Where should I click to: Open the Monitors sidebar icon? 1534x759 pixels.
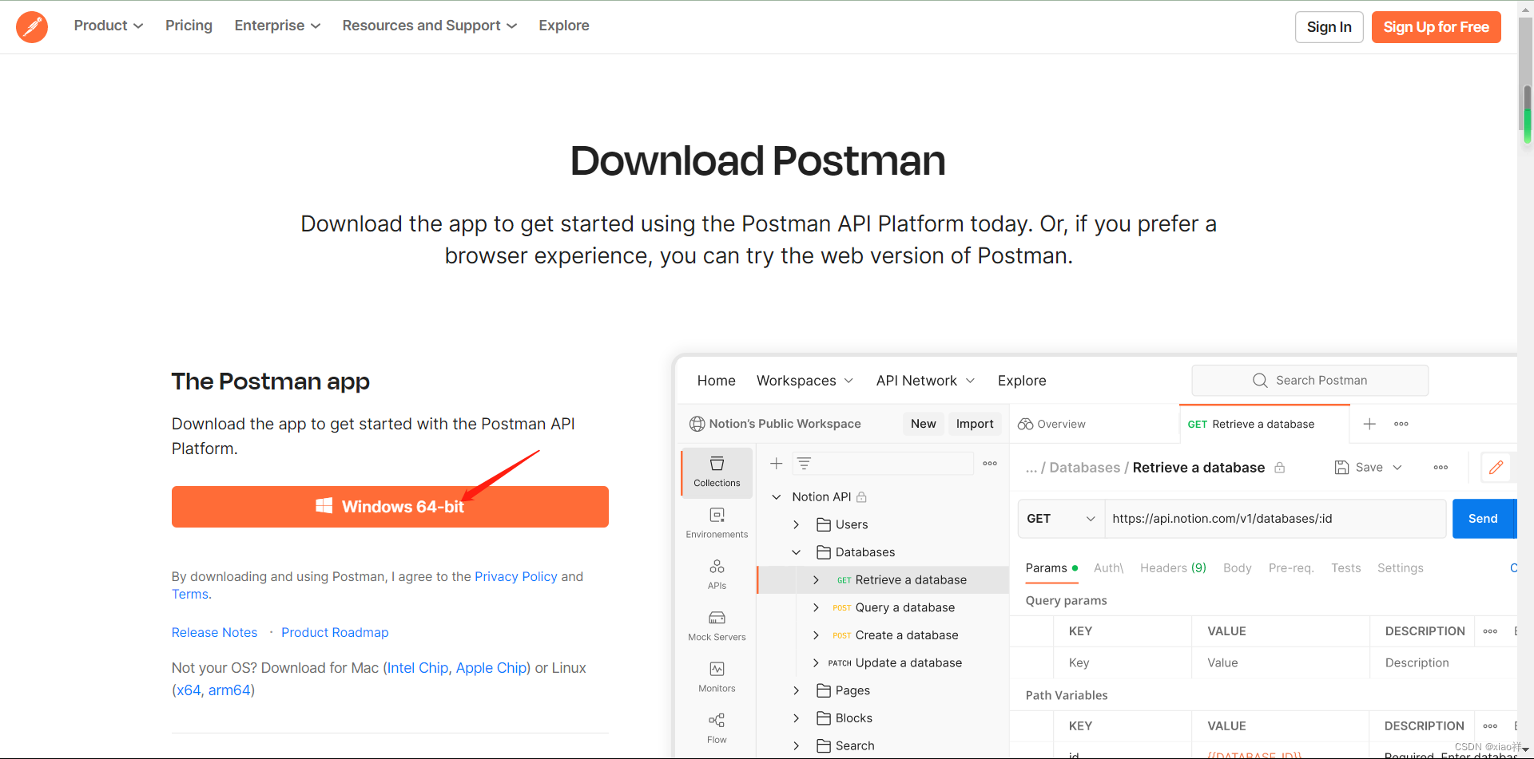point(717,678)
